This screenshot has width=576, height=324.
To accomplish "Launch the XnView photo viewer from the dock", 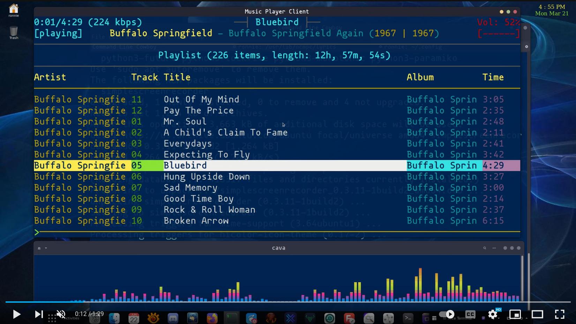I will [x=153, y=318].
